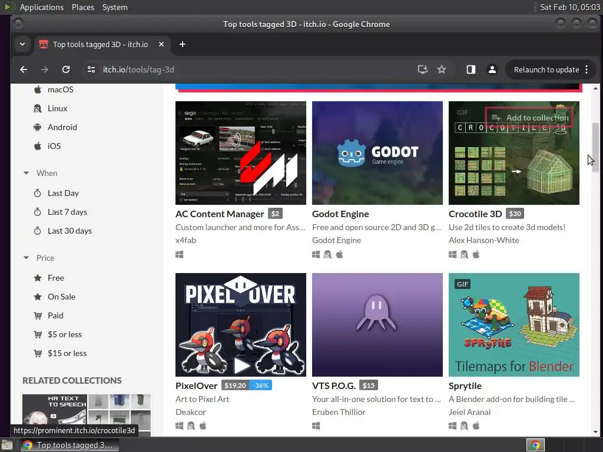The height and width of the screenshot is (452, 603).
Task: Open the Applications menu
Action: tap(42, 7)
